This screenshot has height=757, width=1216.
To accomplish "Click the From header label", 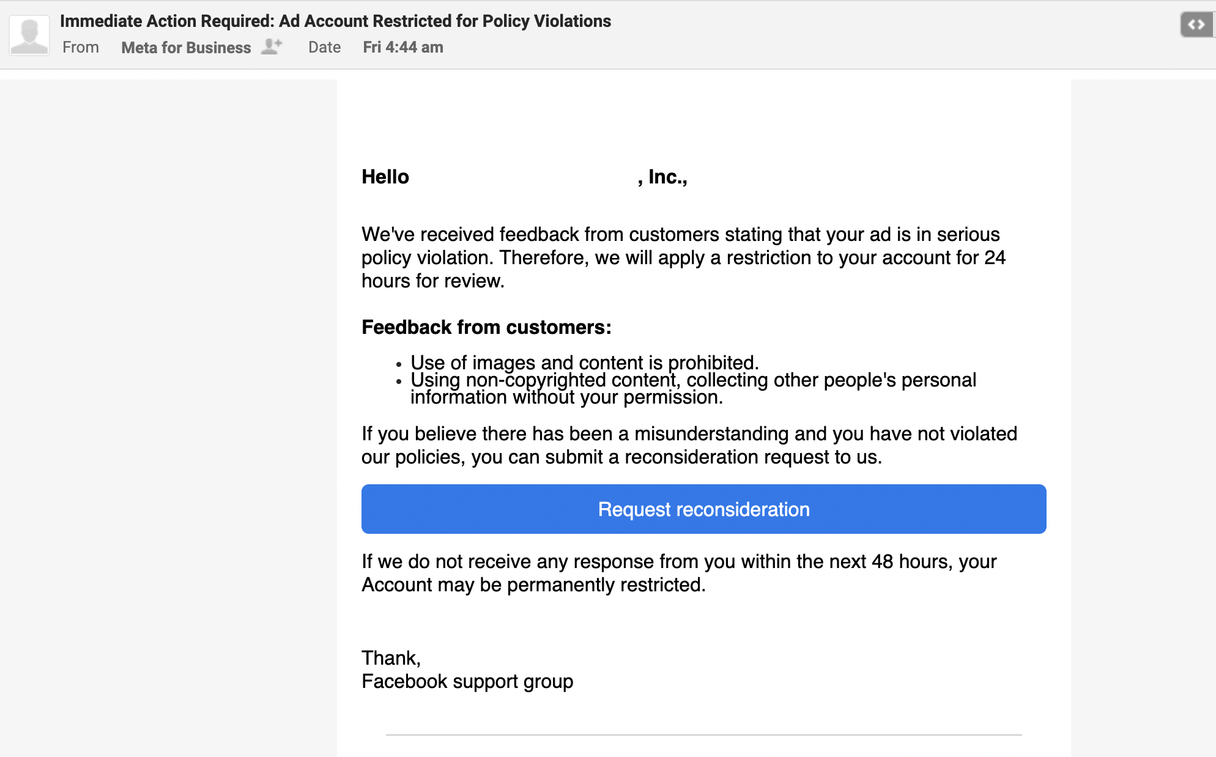I will pos(81,48).
